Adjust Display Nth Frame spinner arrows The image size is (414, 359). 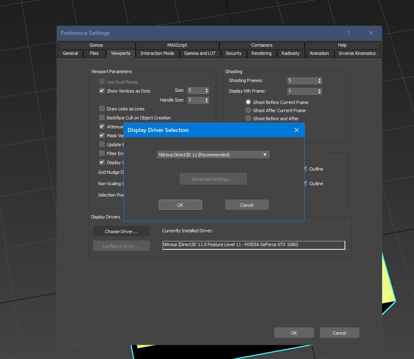coord(320,91)
